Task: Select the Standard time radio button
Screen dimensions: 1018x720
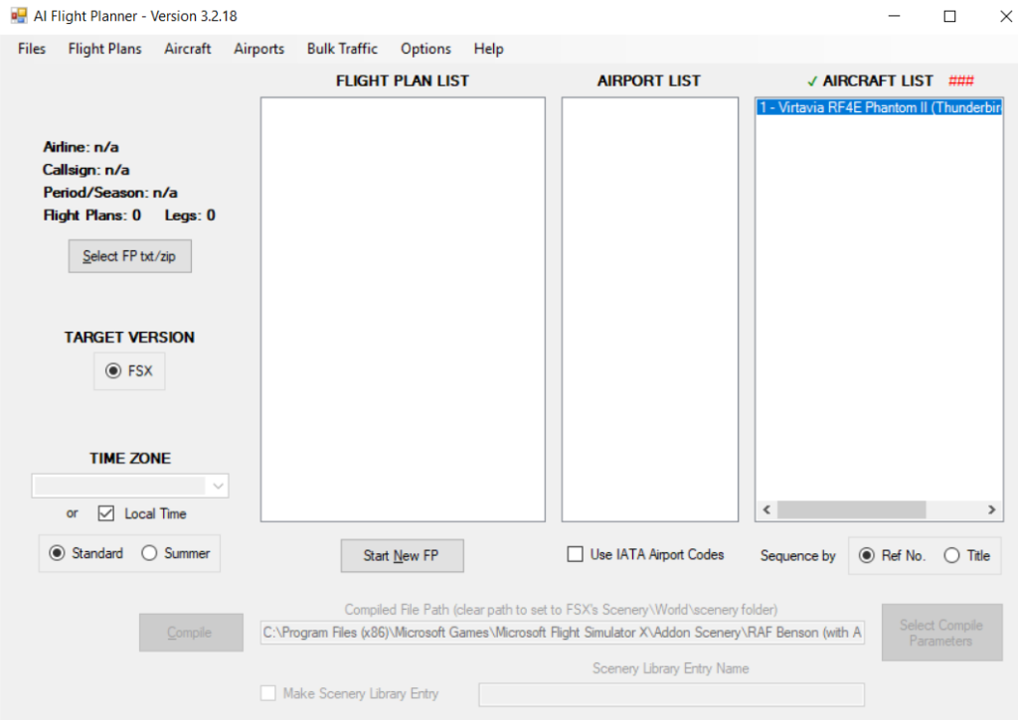Action: pos(57,553)
